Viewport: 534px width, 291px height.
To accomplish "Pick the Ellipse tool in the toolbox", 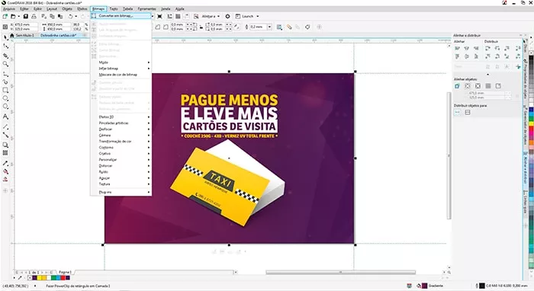I will 5,98.
